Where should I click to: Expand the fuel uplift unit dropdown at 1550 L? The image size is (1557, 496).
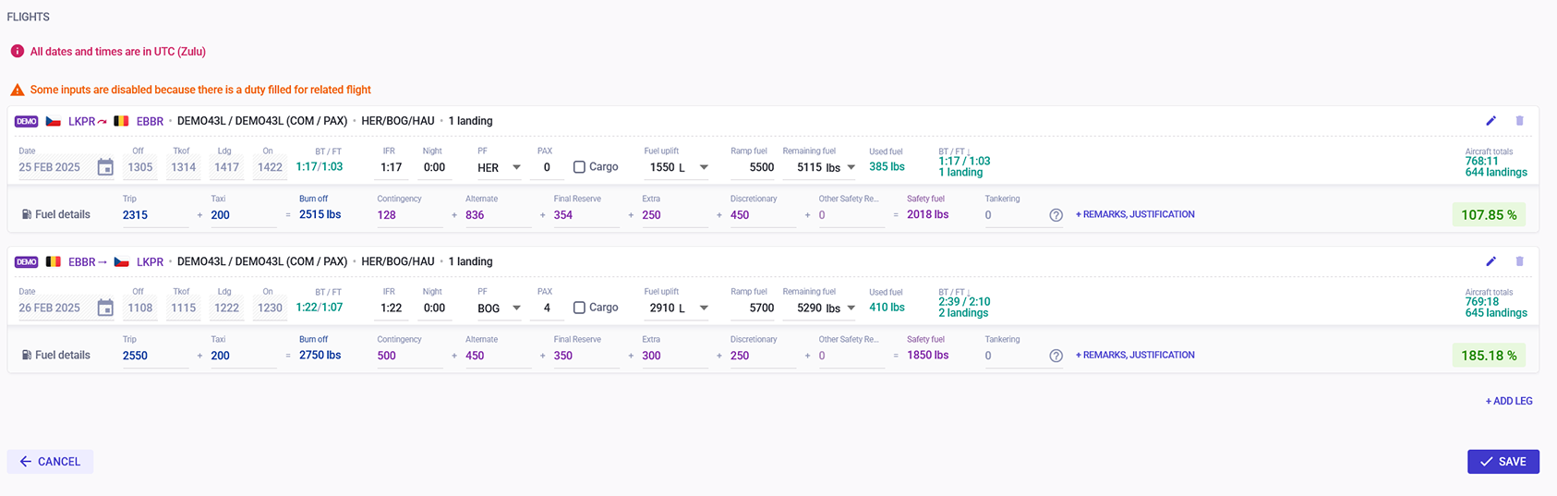[x=704, y=167]
